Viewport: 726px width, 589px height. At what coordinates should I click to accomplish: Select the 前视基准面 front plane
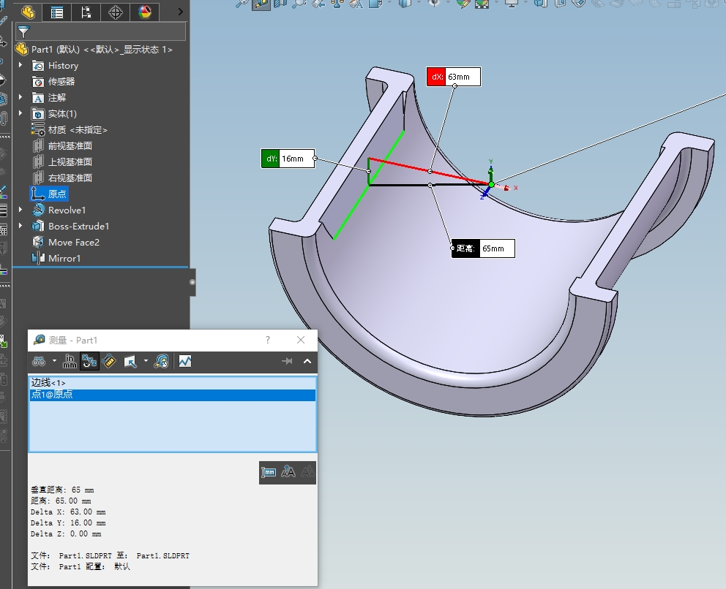pos(62,146)
